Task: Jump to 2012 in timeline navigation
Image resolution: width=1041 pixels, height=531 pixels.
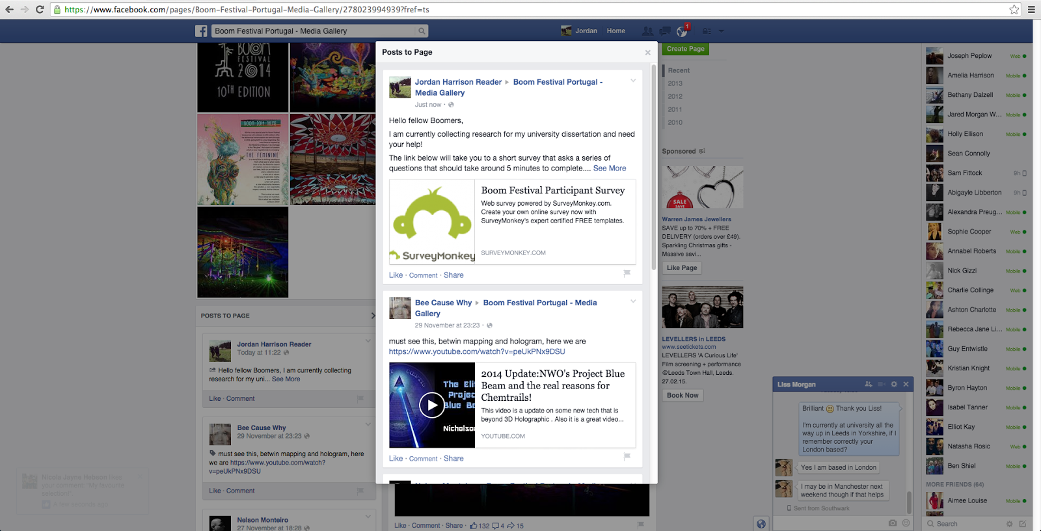Action: (x=675, y=96)
